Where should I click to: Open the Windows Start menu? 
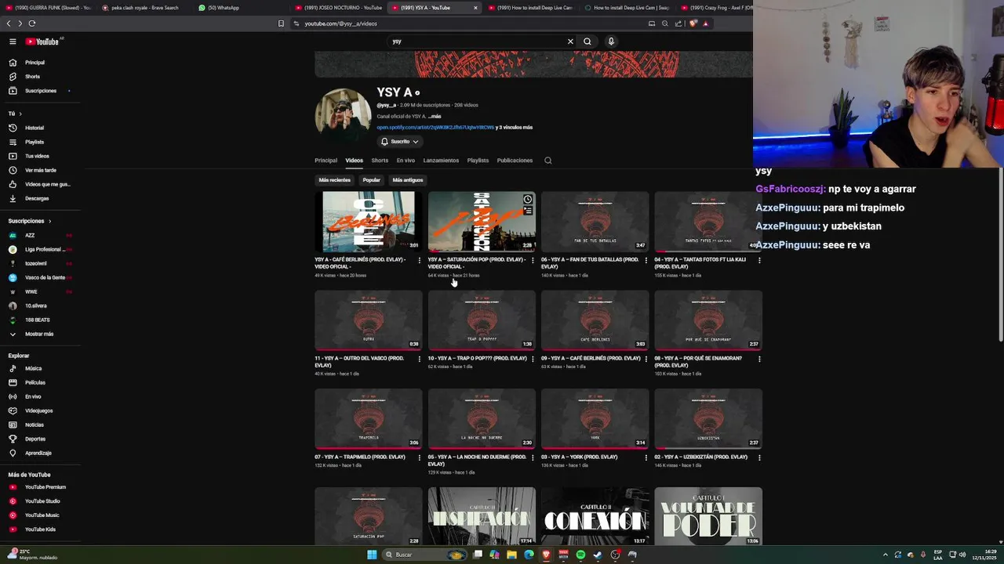tap(372, 555)
